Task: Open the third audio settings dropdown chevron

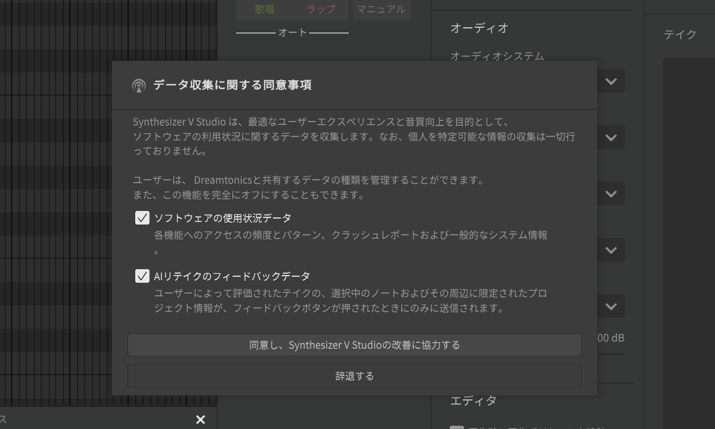Action: click(x=611, y=194)
